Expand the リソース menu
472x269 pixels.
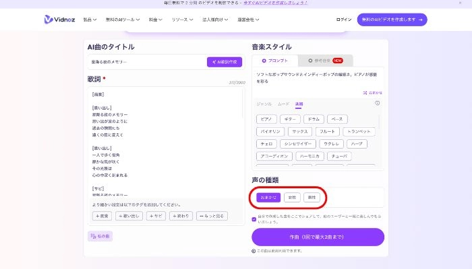click(x=182, y=20)
